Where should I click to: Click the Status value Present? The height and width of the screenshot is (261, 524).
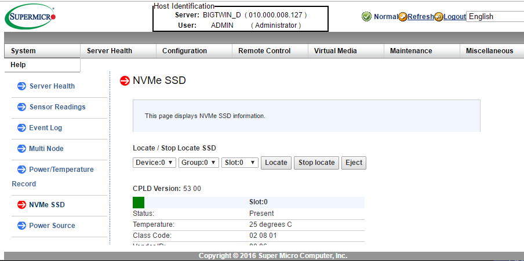[261, 214]
